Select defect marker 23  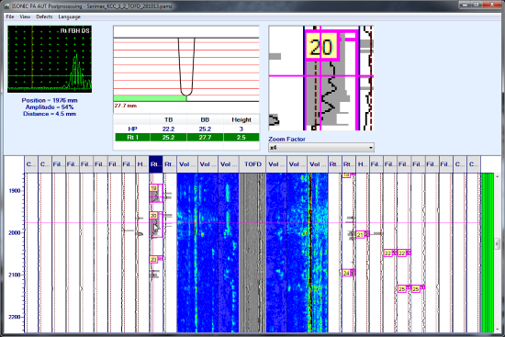click(153, 260)
